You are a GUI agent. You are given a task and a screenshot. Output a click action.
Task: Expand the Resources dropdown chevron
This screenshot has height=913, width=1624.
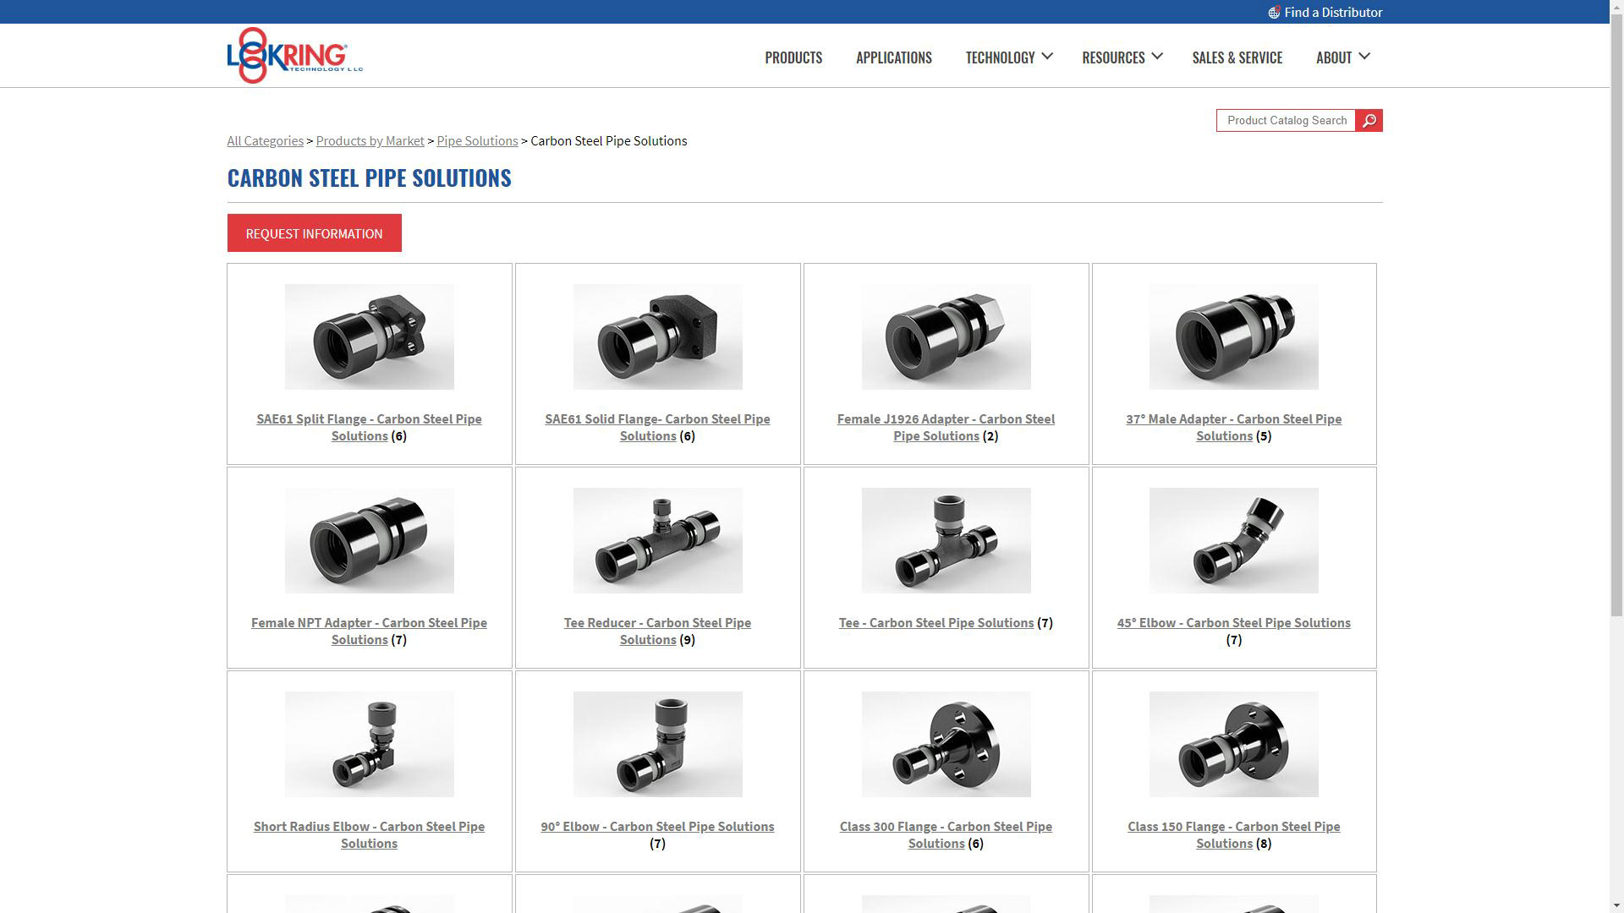pos(1157,57)
